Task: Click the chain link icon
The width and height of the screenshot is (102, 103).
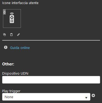Action: [x=18, y=35]
